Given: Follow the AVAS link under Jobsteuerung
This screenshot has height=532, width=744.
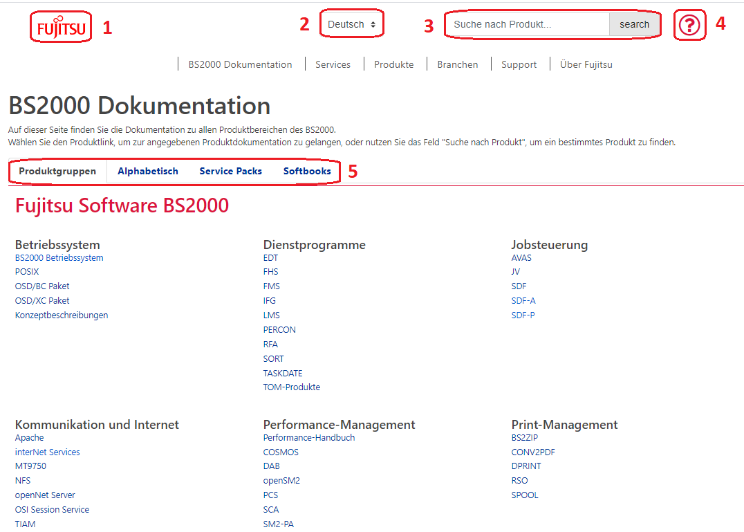Looking at the screenshot, I should click(x=521, y=258).
